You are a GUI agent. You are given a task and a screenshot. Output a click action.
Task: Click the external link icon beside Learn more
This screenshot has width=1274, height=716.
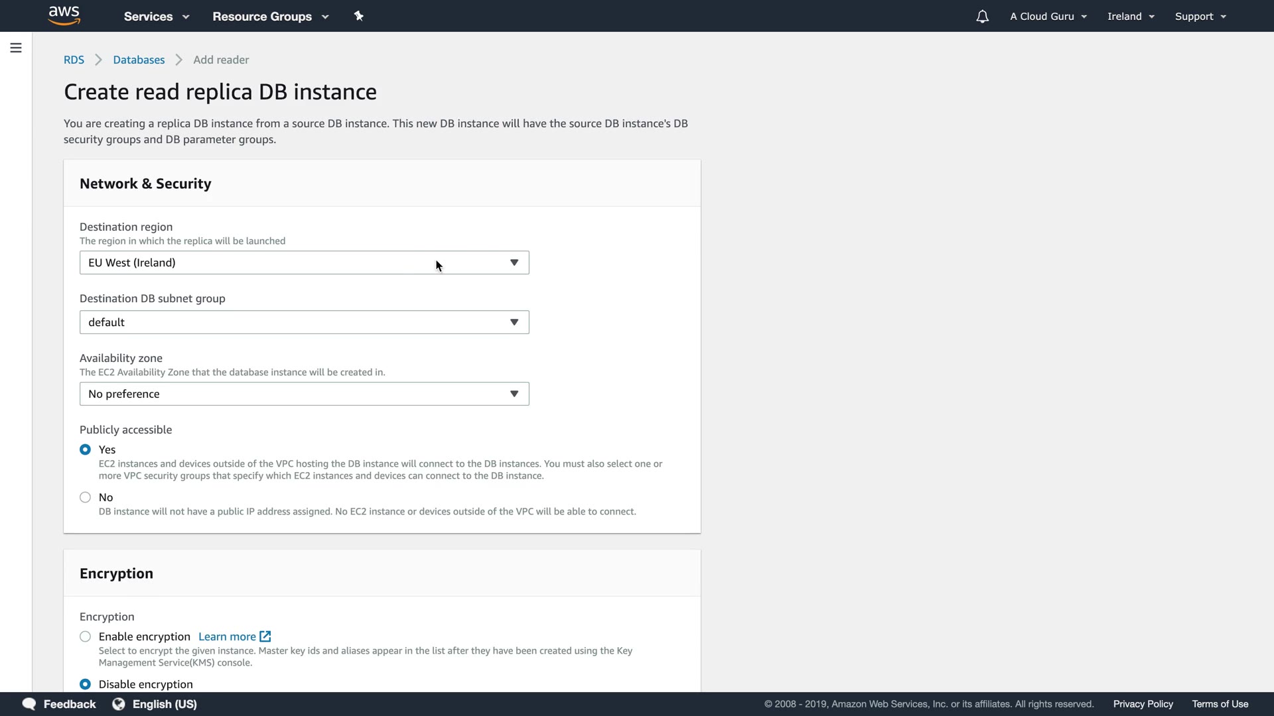[x=265, y=636]
